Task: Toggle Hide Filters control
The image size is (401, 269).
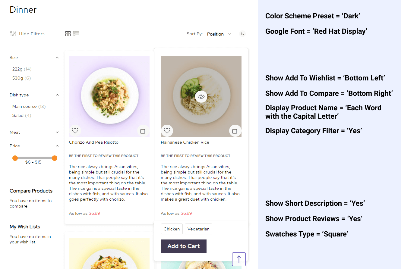Action: point(27,34)
